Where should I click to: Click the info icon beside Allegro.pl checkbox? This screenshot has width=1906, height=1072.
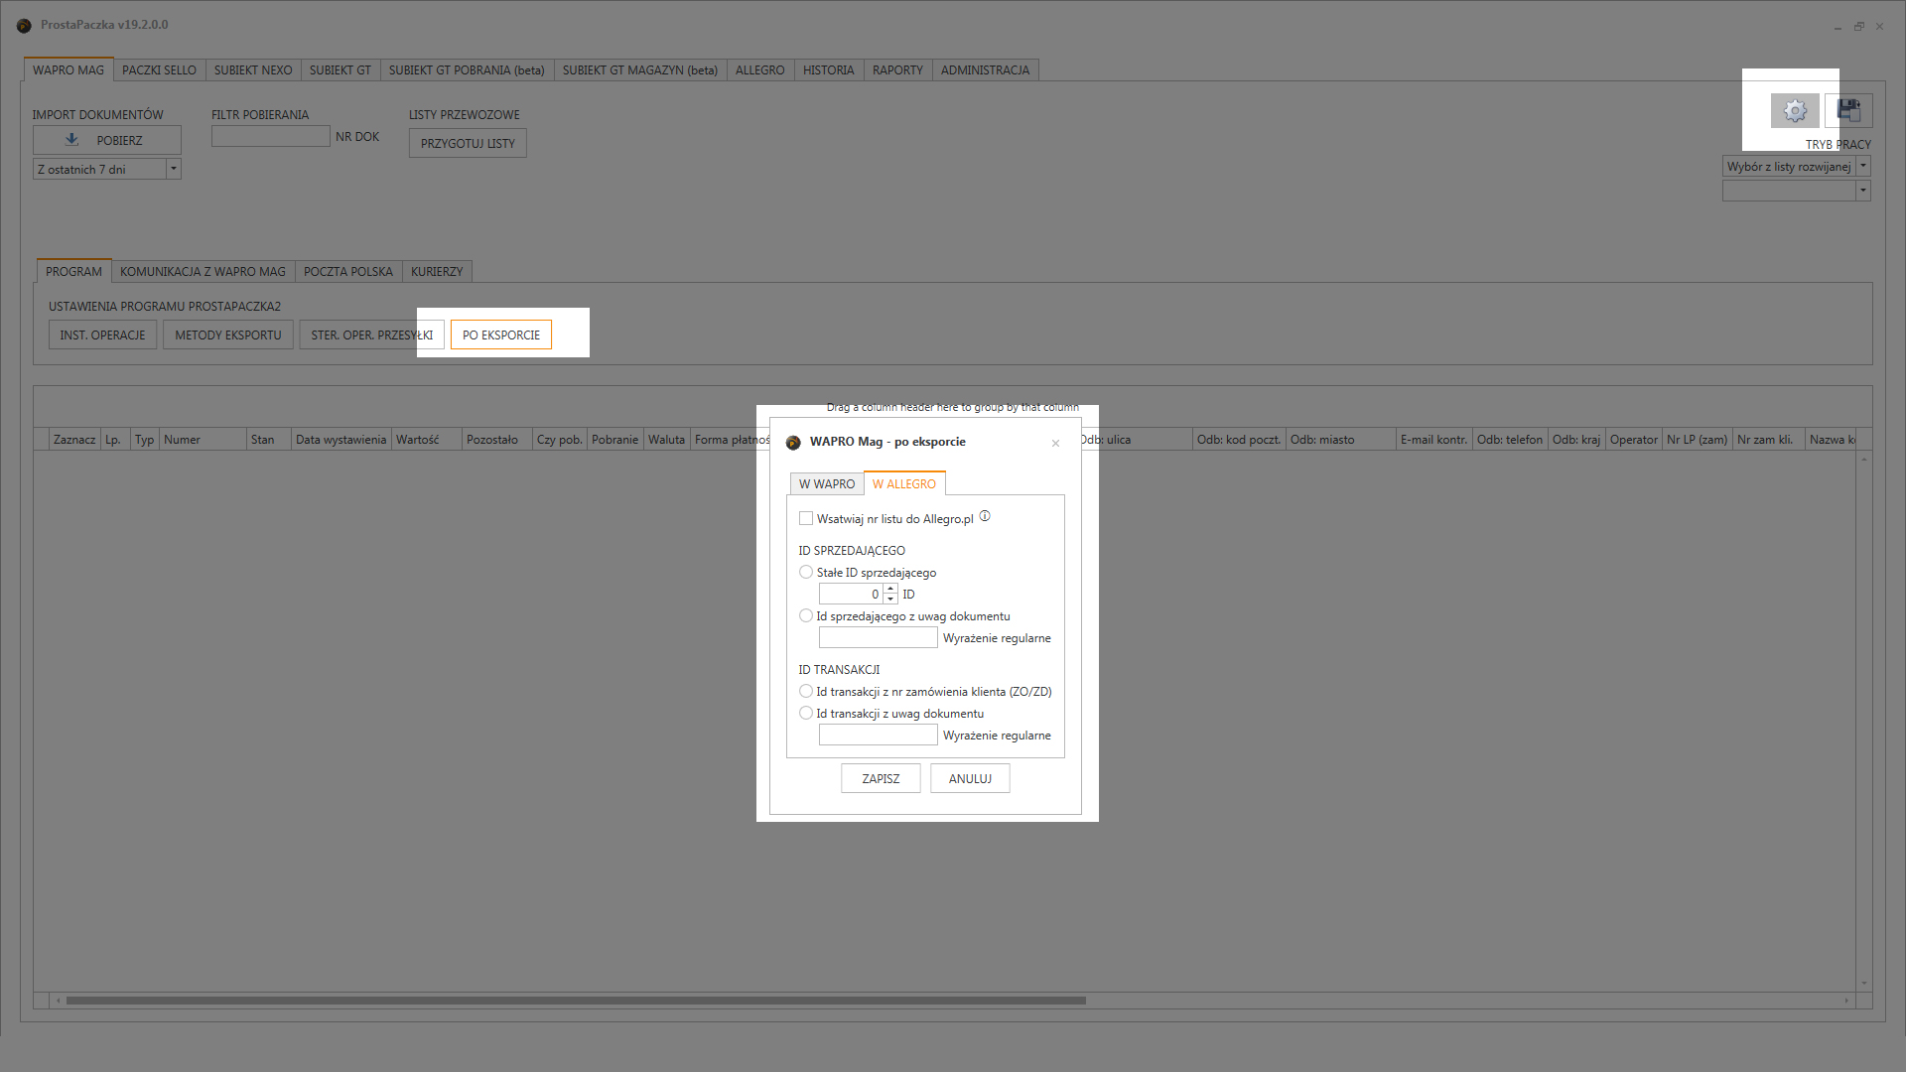(985, 516)
